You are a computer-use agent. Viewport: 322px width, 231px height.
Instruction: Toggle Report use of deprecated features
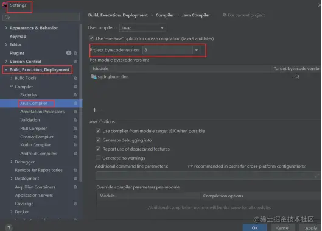click(98, 149)
